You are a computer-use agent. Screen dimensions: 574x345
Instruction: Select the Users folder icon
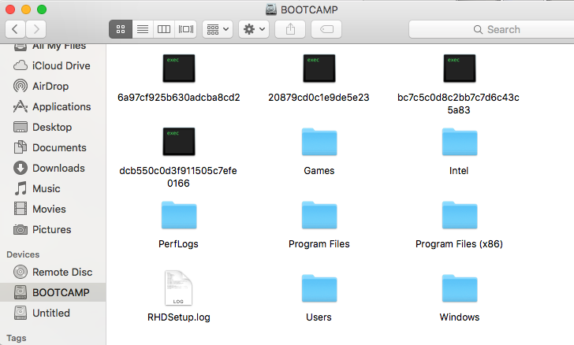[319, 288]
